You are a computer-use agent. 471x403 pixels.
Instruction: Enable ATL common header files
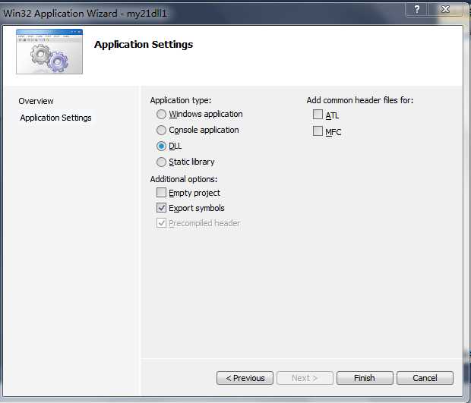pyautogui.click(x=318, y=115)
